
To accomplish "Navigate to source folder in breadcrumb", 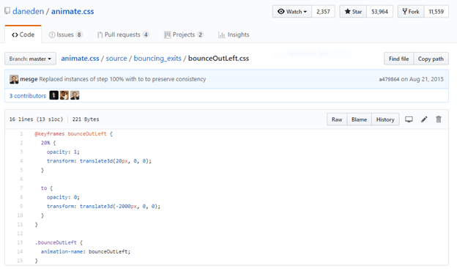I will pyautogui.click(x=116, y=59).
